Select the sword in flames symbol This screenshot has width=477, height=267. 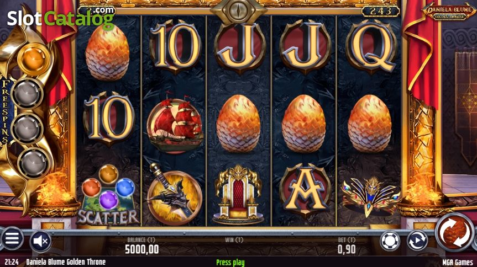point(174,194)
